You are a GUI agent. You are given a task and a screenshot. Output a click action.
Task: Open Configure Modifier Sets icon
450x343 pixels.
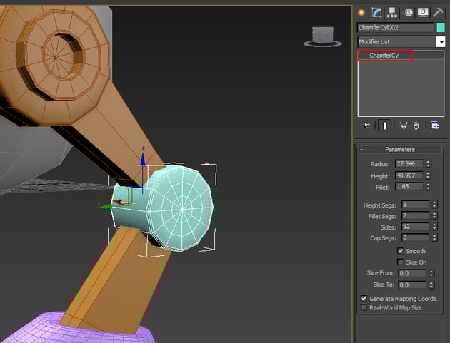pos(434,125)
